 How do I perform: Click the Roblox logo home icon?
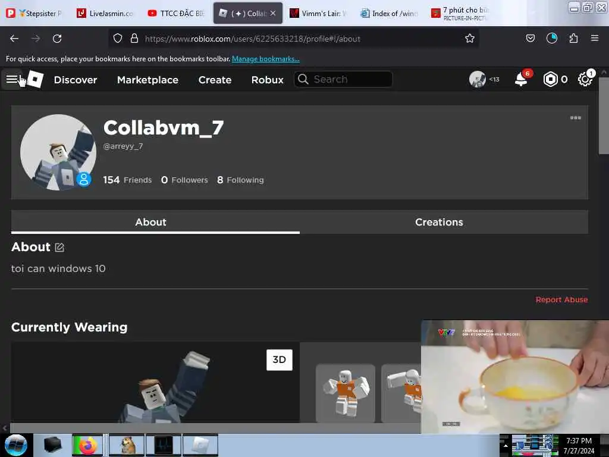(x=35, y=79)
